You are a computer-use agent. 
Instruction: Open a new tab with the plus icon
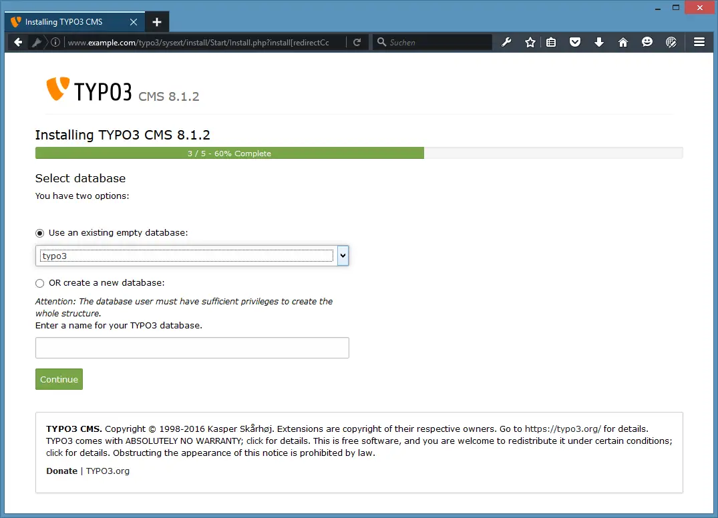(157, 22)
